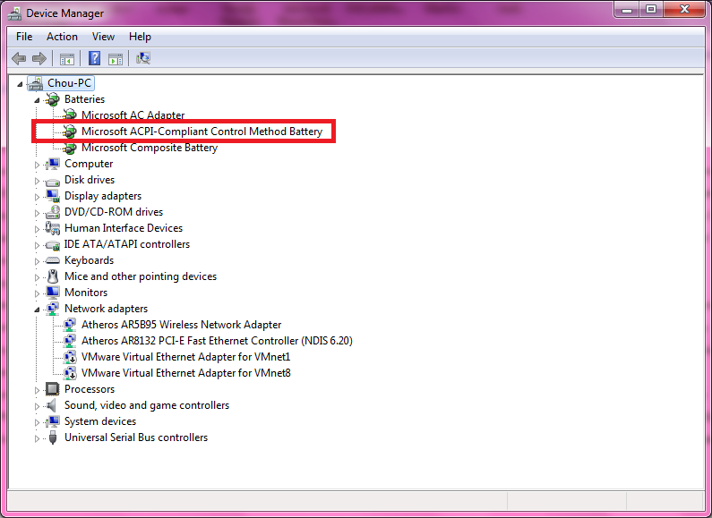This screenshot has width=712, height=518.
Task: Select Atheros AR8132 PCI-E Fast Ethernet Controller
Action: point(217,341)
